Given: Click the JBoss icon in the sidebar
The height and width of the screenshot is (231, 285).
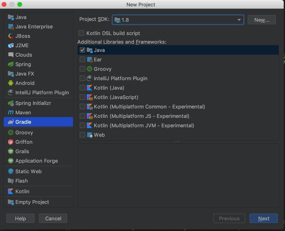Looking at the screenshot, I should [11, 36].
